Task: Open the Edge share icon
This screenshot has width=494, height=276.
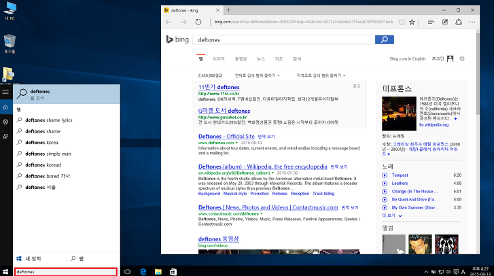Action: click(x=459, y=22)
